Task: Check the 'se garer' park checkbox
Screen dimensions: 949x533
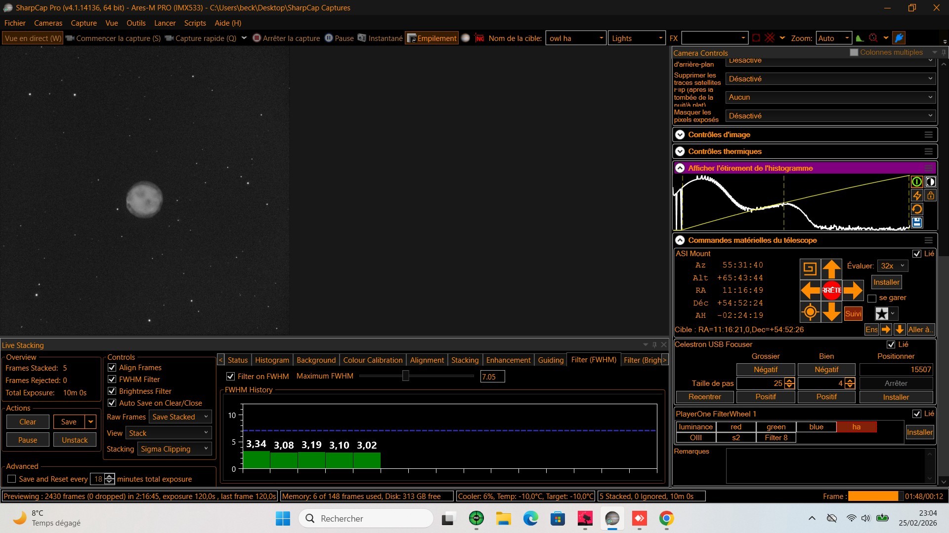Action: coord(872,298)
